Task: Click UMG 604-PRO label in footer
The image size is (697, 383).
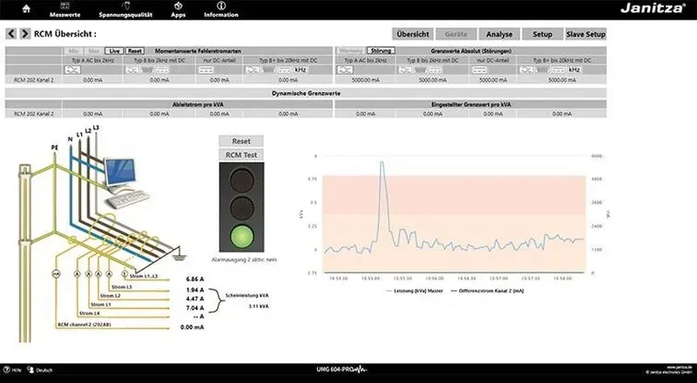Action: [342, 370]
